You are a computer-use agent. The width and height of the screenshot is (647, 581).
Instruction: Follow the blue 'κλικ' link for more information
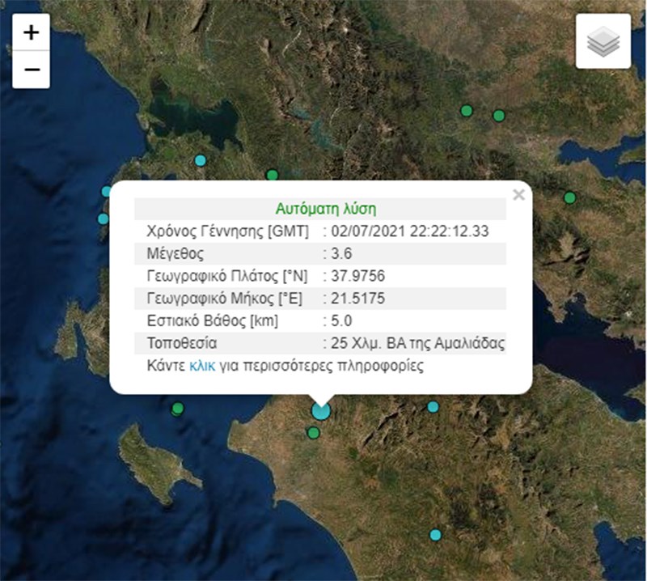(201, 366)
